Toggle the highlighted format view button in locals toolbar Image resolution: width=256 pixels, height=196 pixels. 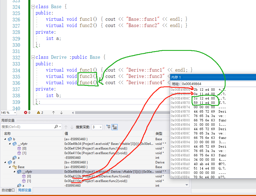tap(115, 127)
